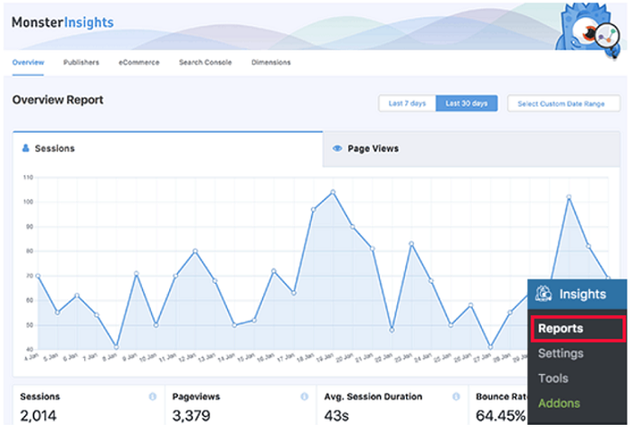633x433 pixels.
Task: Click the Page Views eye icon
Action: [337, 148]
